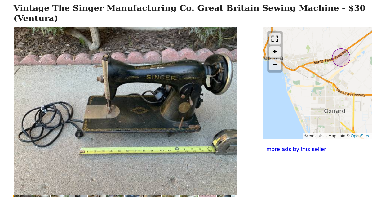Screen dimensions: 372x197
Task: Zoom in on the map with plus button
Action: pyautogui.click(x=275, y=52)
